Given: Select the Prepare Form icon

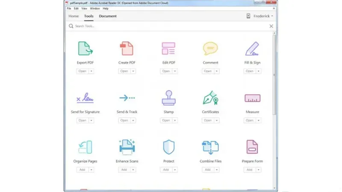Looking at the screenshot, I should [x=252, y=147].
